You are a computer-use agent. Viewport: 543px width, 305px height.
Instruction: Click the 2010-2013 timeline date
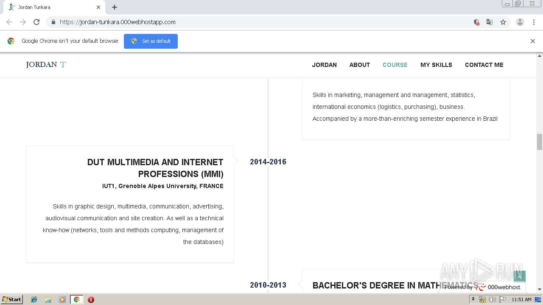[268, 285]
